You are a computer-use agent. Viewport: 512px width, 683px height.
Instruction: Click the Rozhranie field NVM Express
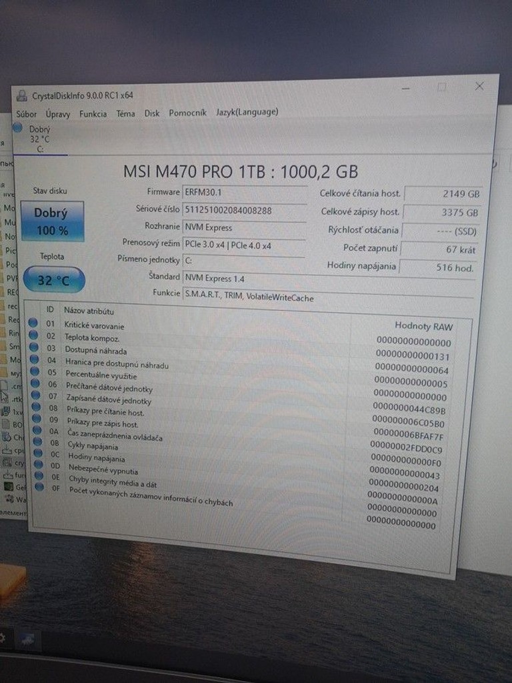(244, 227)
